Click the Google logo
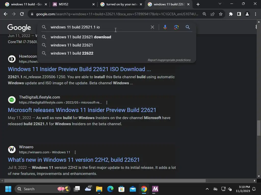The image size is (261, 195). point(19,27)
